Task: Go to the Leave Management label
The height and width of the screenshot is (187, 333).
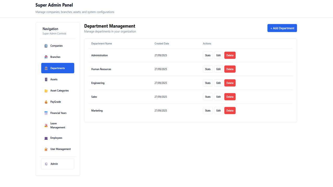Action: tap(58, 125)
